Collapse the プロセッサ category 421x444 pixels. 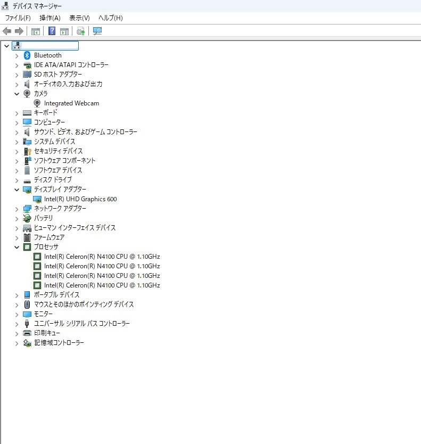click(x=16, y=247)
